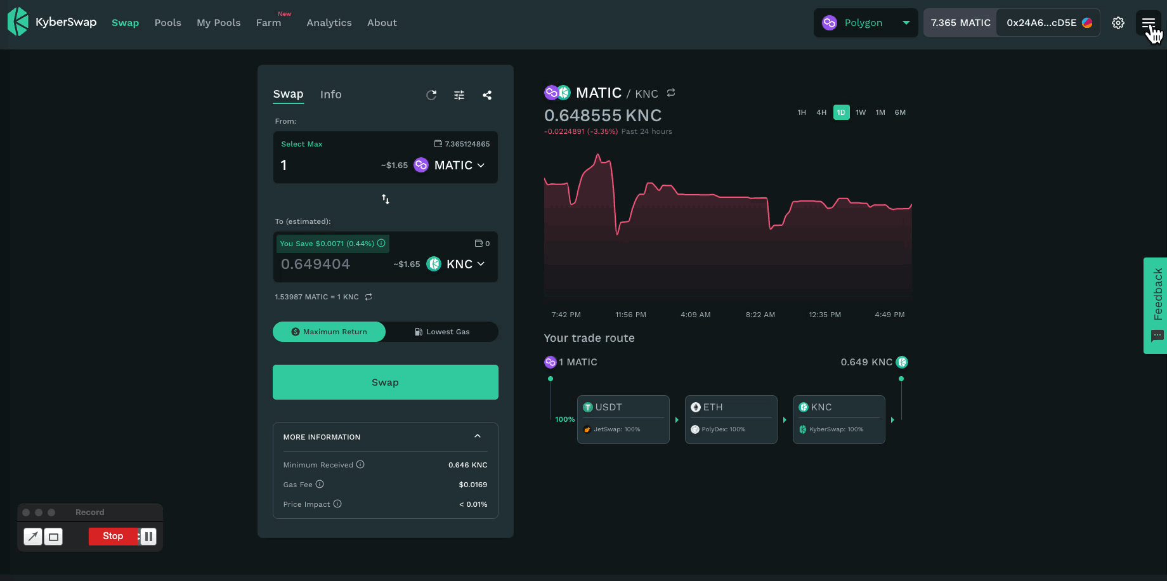Open the Swap navigation menu item
This screenshot has height=581, width=1167.
(x=125, y=23)
